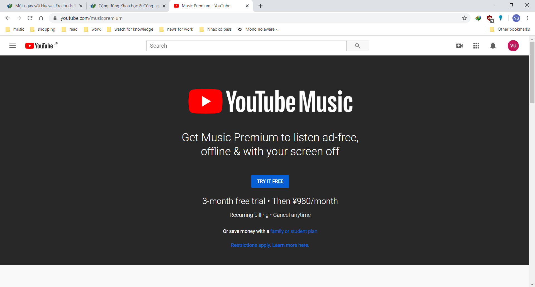Click the scrollbar up arrow
535x287 pixels.
click(x=532, y=39)
